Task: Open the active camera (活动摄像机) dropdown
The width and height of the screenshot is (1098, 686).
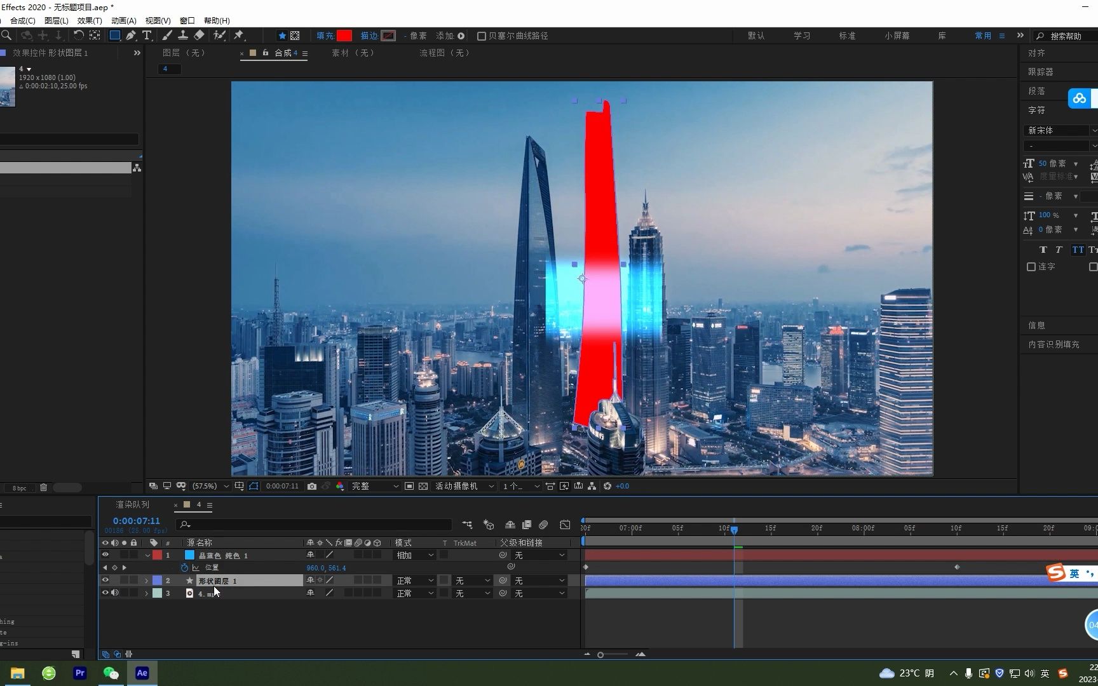Action: 464,486
